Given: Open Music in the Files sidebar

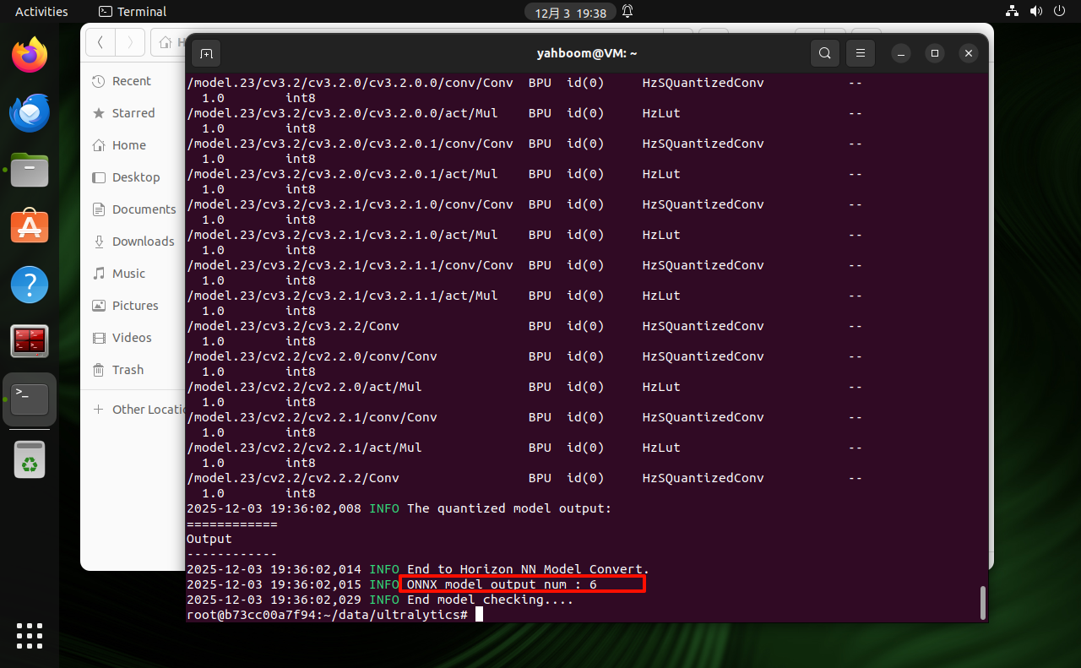Looking at the screenshot, I should pyautogui.click(x=128, y=274).
